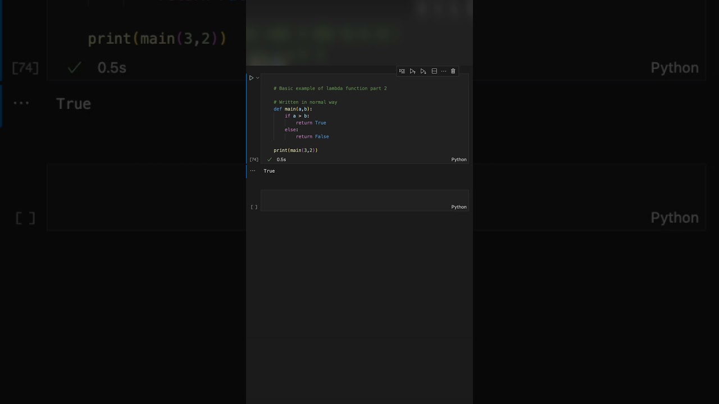719x404 pixels.
Task: Click the '# Written in normal way' comment
Action: pyautogui.click(x=306, y=102)
